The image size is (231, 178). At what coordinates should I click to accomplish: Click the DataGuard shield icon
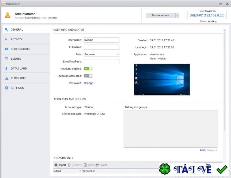[6, 69]
